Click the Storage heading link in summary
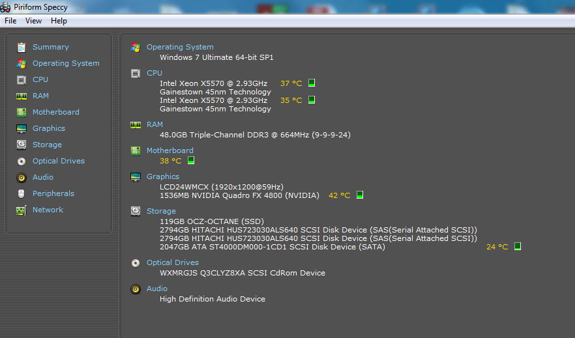 tap(161, 211)
